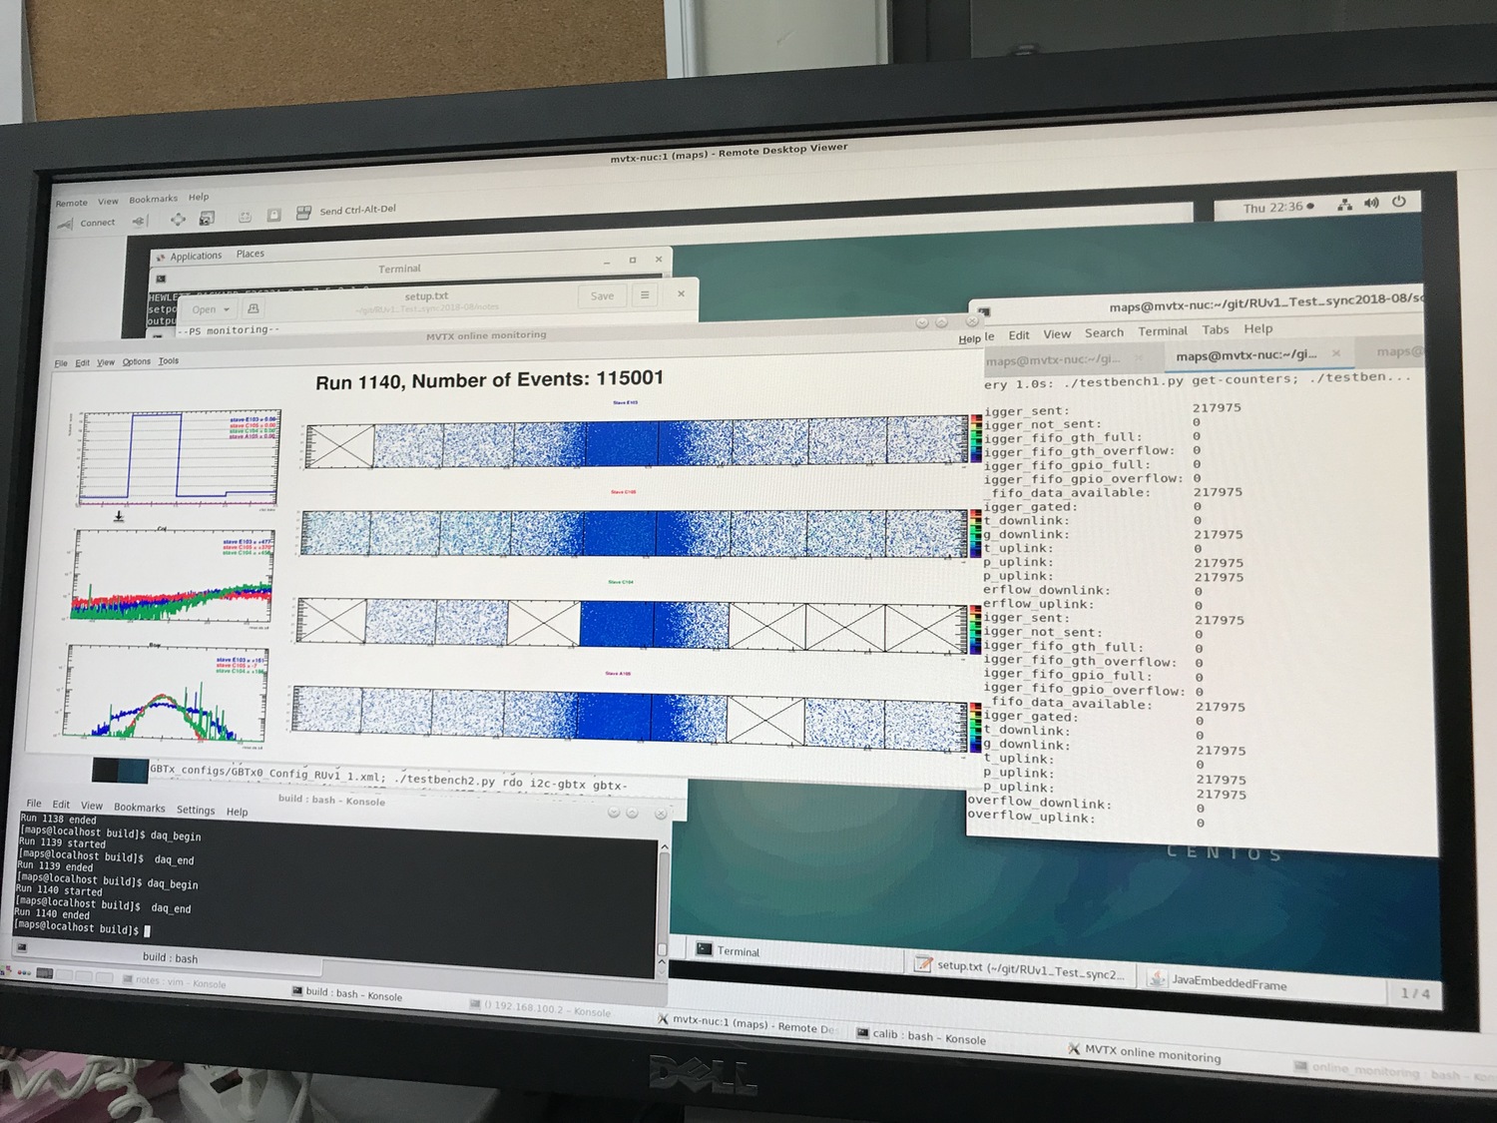
Task: Click the take screenshot icon in the viewer toolbar
Action: [208, 219]
